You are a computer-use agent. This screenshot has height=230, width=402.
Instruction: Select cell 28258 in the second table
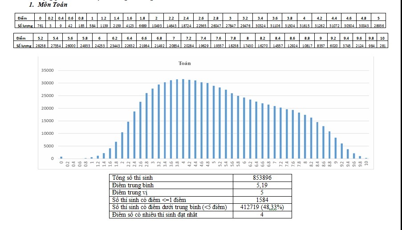pos(41,45)
